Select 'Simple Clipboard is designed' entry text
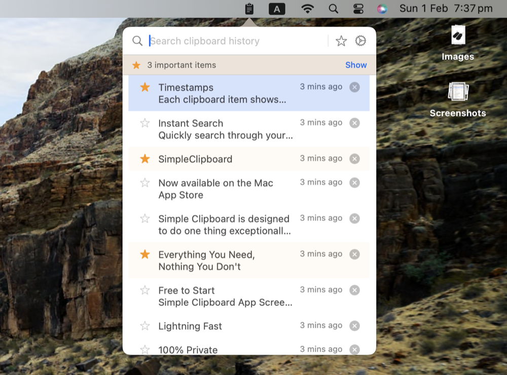The image size is (507, 375). (x=225, y=225)
